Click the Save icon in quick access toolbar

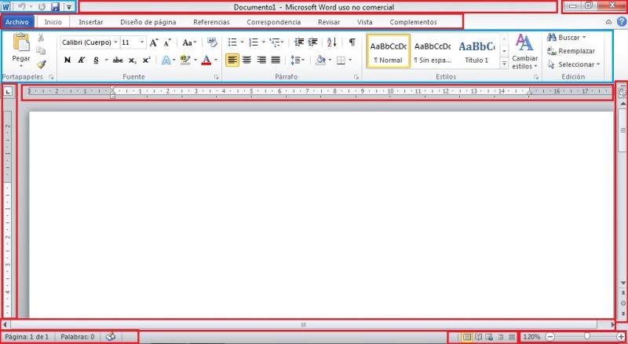coord(55,6)
